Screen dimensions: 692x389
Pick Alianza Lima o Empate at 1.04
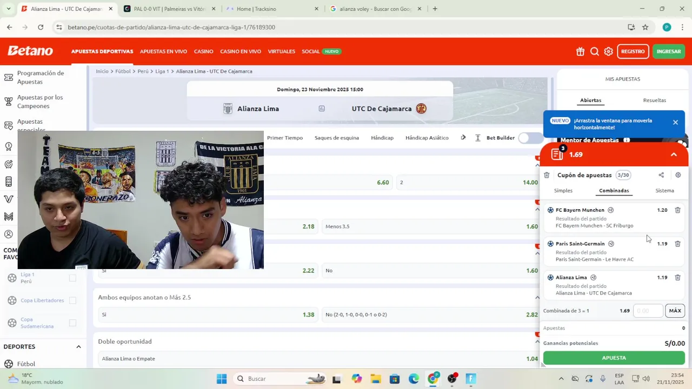tap(319, 359)
